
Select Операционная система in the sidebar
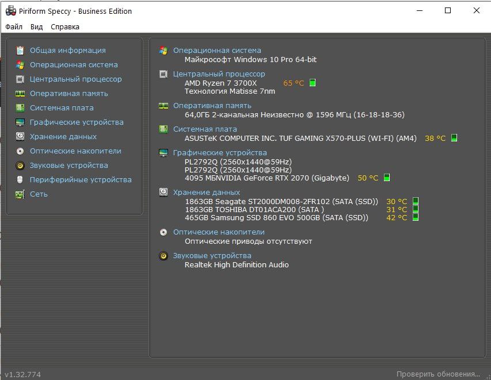[74, 65]
